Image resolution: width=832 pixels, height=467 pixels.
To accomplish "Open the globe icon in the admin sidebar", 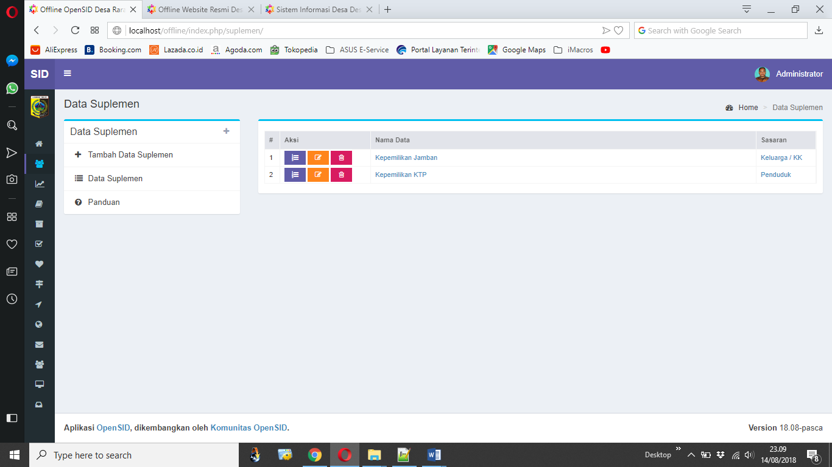I will [x=40, y=324].
